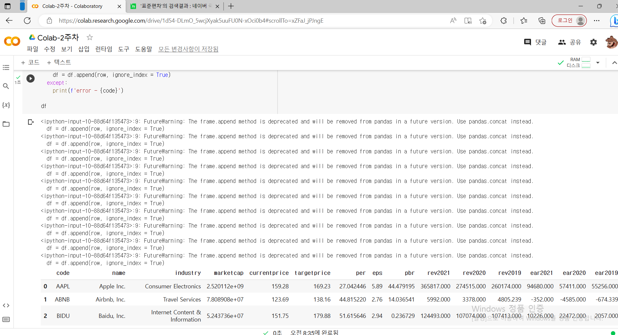The image size is (618, 335).
Task: Open Colab settings gear
Action: (x=593, y=42)
